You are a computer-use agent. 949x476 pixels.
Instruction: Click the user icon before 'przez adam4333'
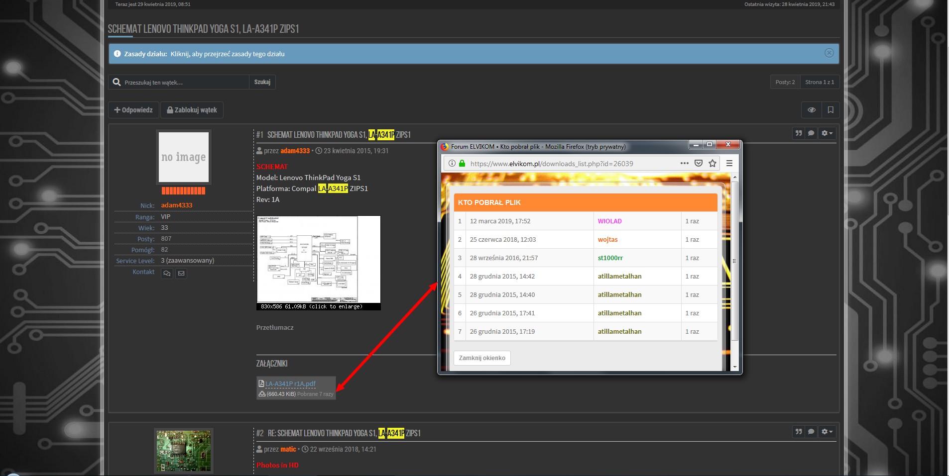point(259,151)
